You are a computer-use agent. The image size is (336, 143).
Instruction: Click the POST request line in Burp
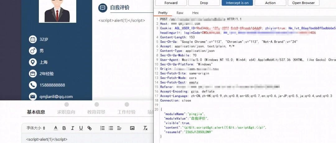pos(201,19)
